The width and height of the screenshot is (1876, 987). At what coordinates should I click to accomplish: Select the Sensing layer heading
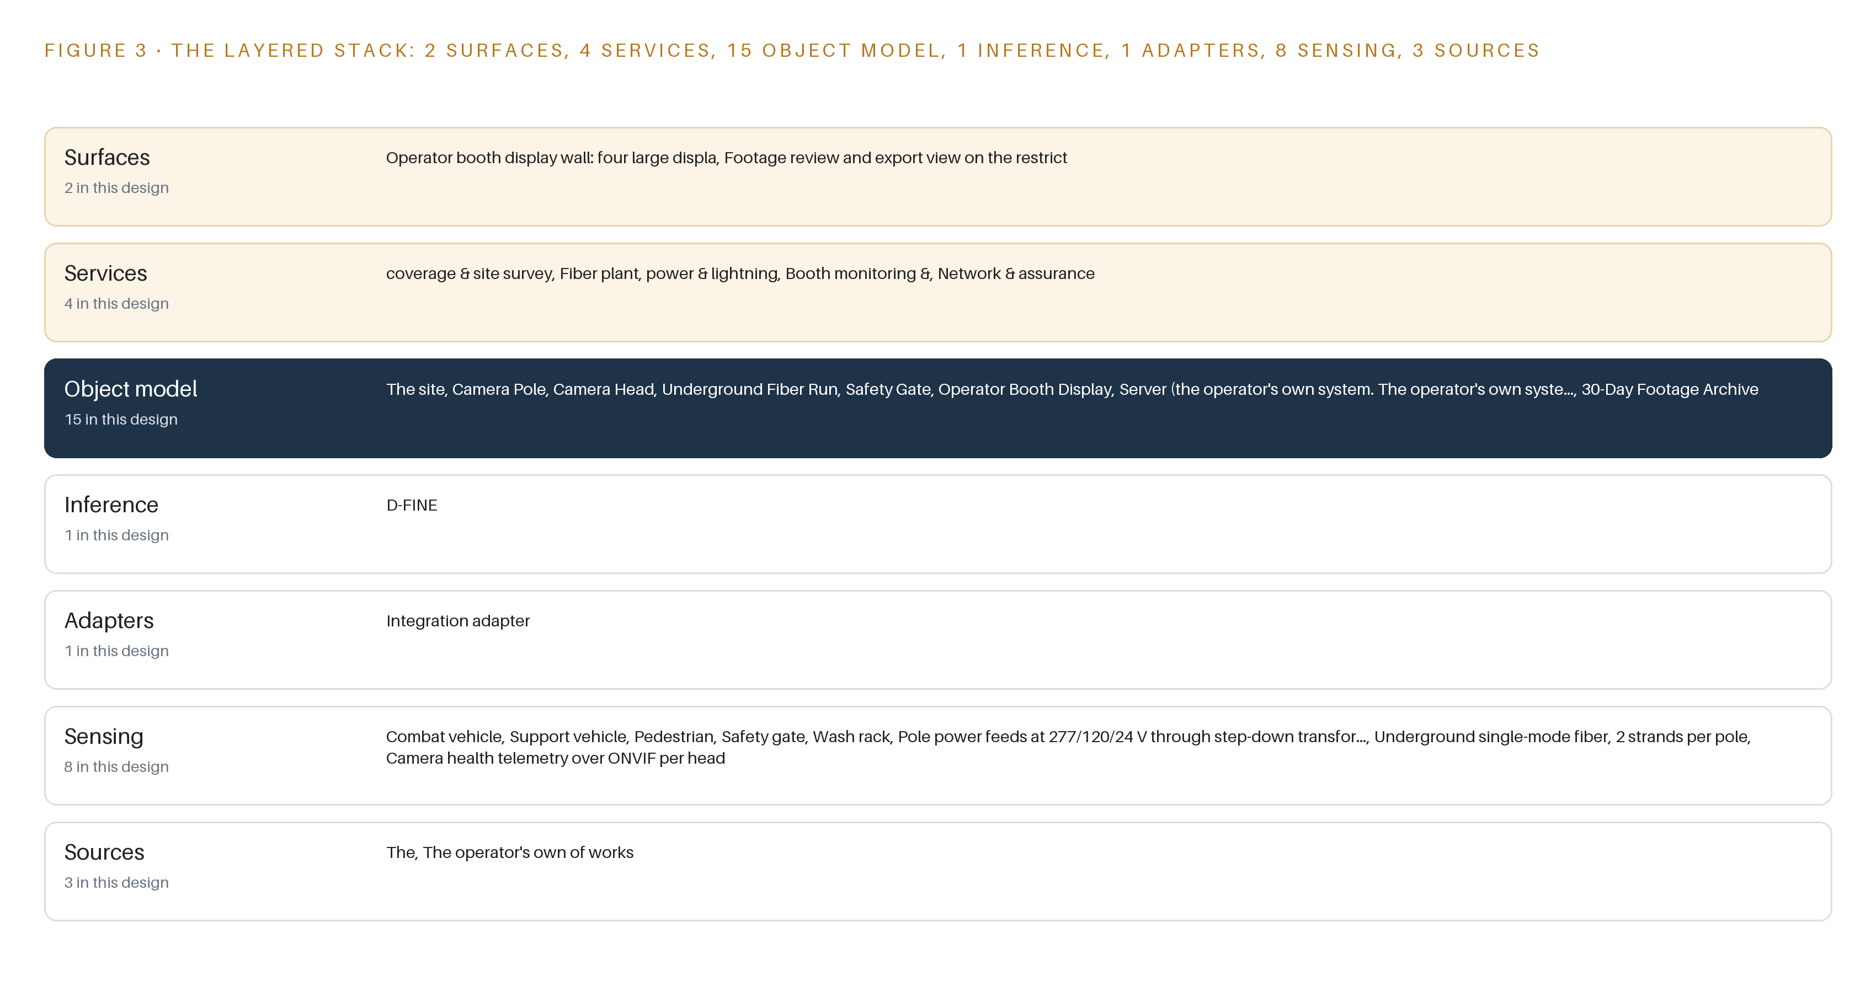coord(104,736)
